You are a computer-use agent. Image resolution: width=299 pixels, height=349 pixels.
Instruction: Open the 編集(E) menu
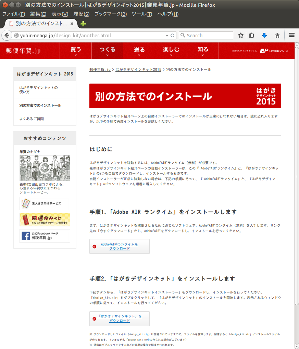[38, 14]
